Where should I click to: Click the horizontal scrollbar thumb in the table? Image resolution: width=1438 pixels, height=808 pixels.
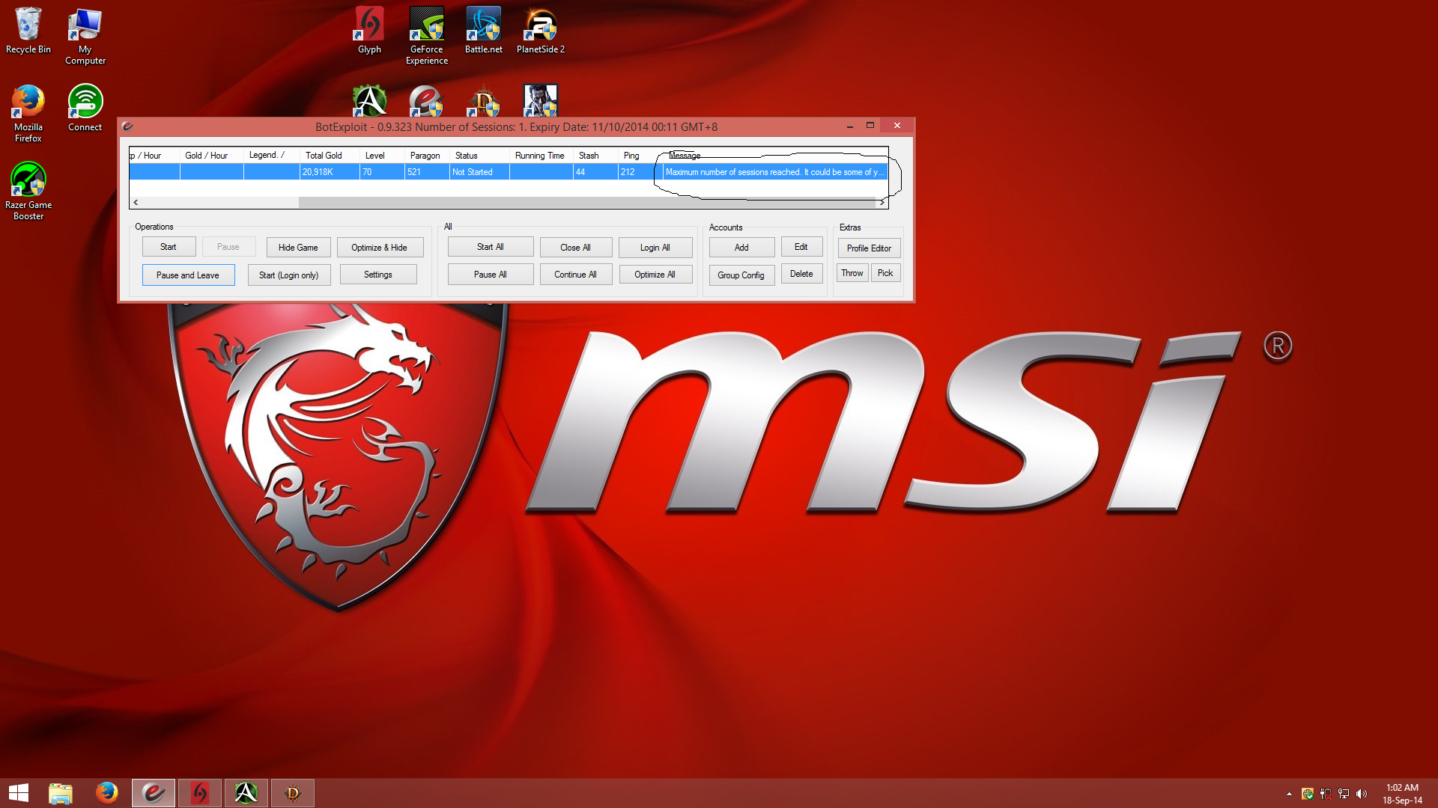(587, 202)
